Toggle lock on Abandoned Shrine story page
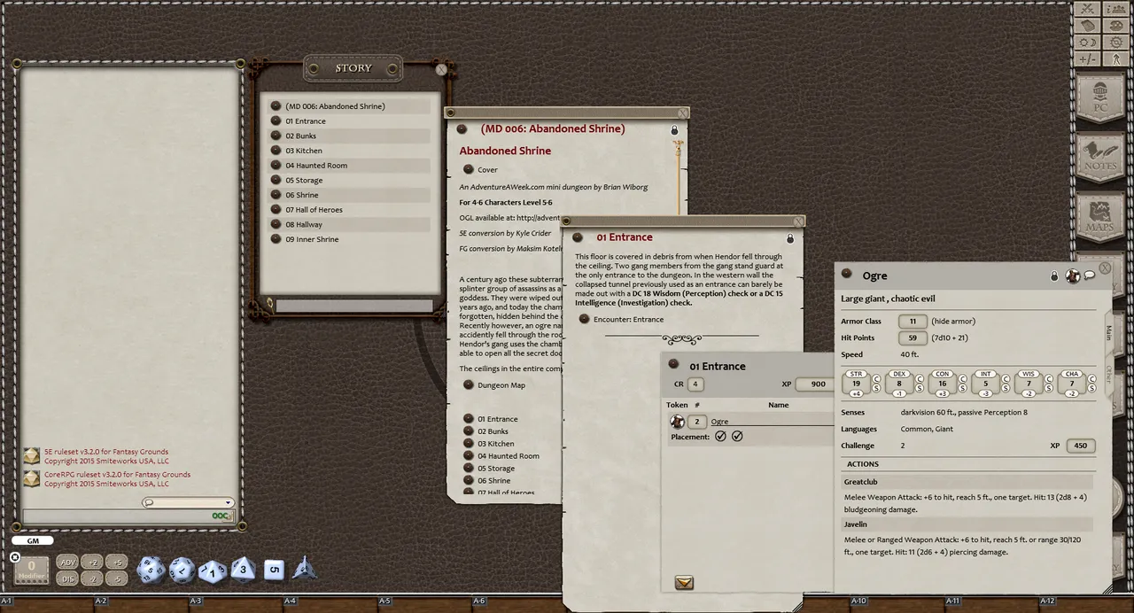The height and width of the screenshot is (613, 1134). click(674, 130)
